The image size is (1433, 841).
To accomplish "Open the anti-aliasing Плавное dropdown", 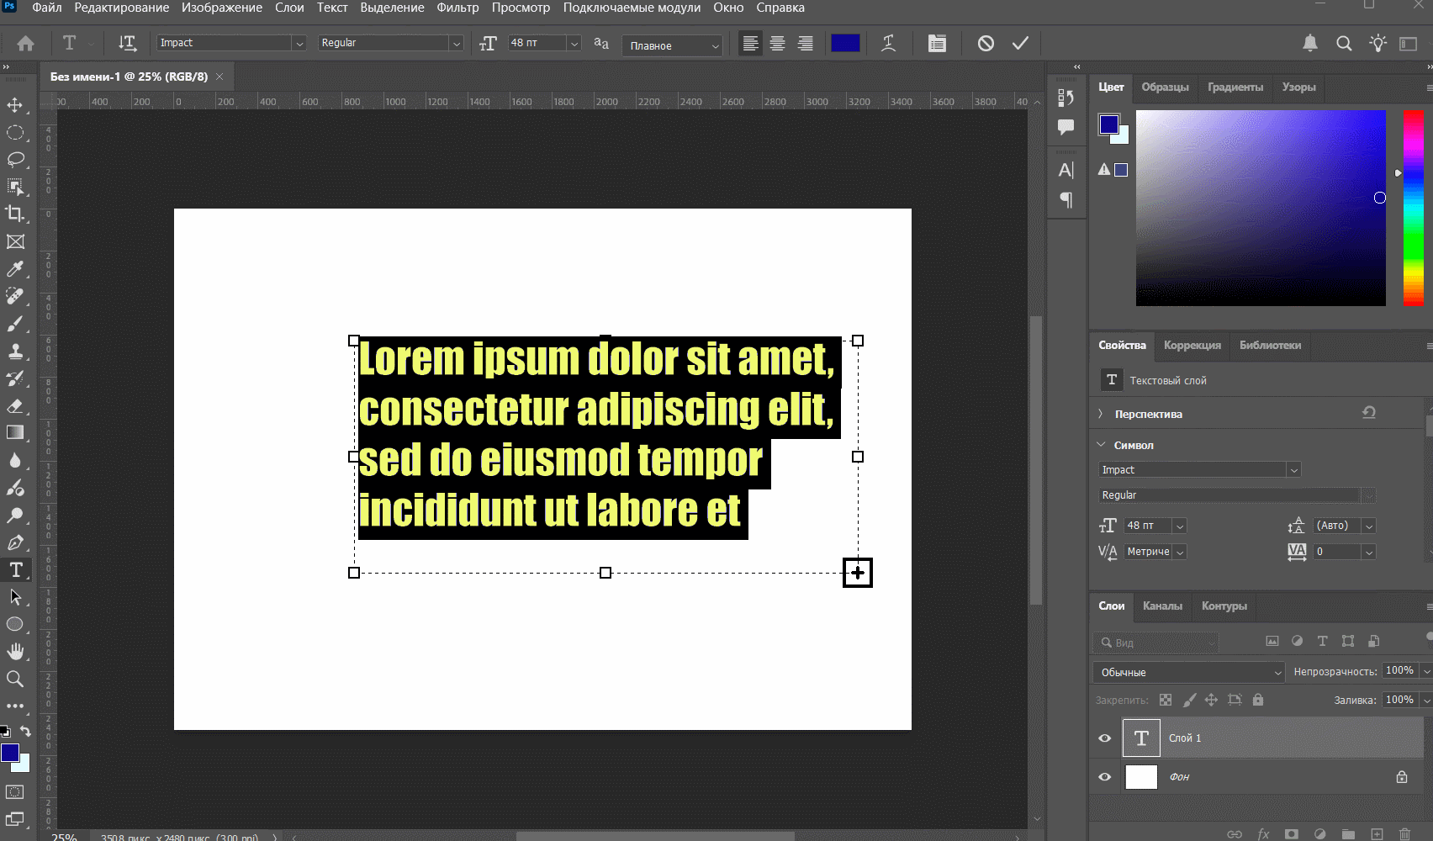I will (673, 45).
